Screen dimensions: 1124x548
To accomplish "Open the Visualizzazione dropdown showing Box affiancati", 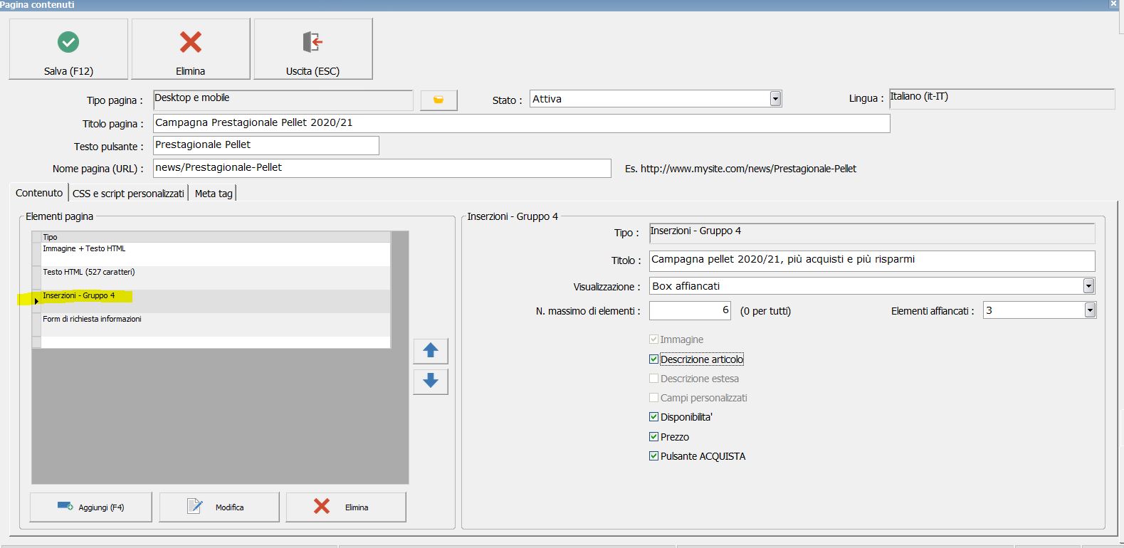I will coord(1088,286).
